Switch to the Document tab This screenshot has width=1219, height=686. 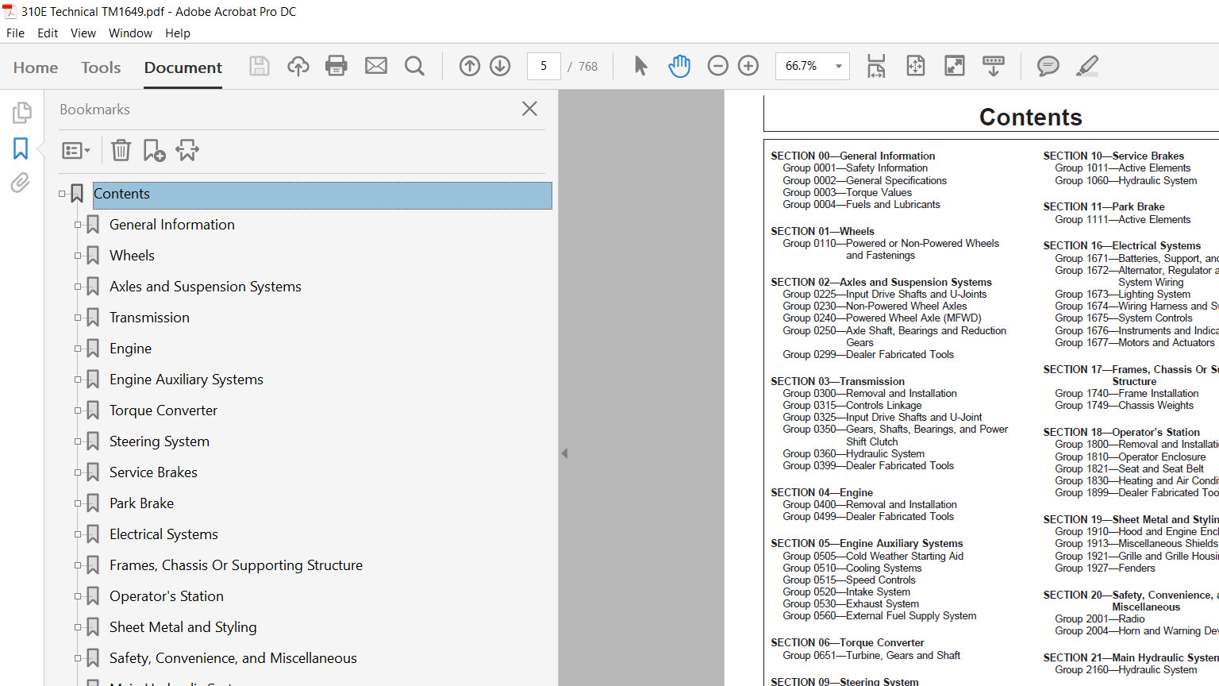click(183, 67)
